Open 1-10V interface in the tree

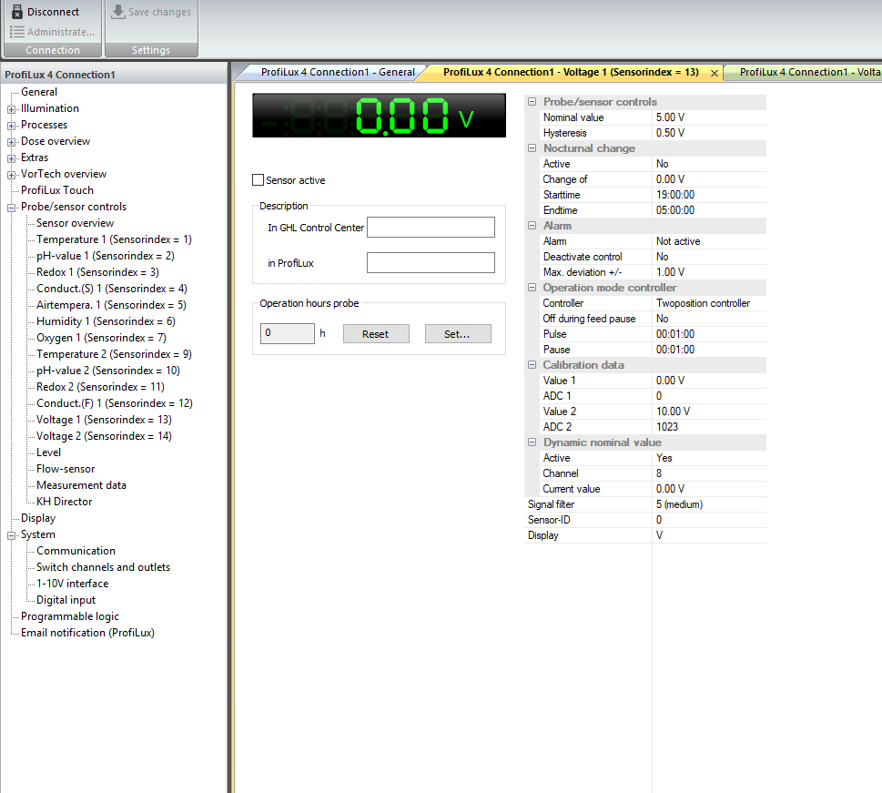tap(73, 583)
